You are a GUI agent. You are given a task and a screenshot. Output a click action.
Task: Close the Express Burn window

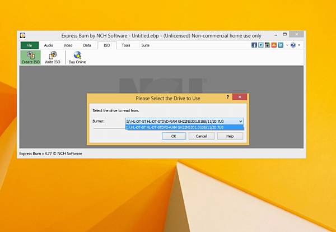point(296,34)
